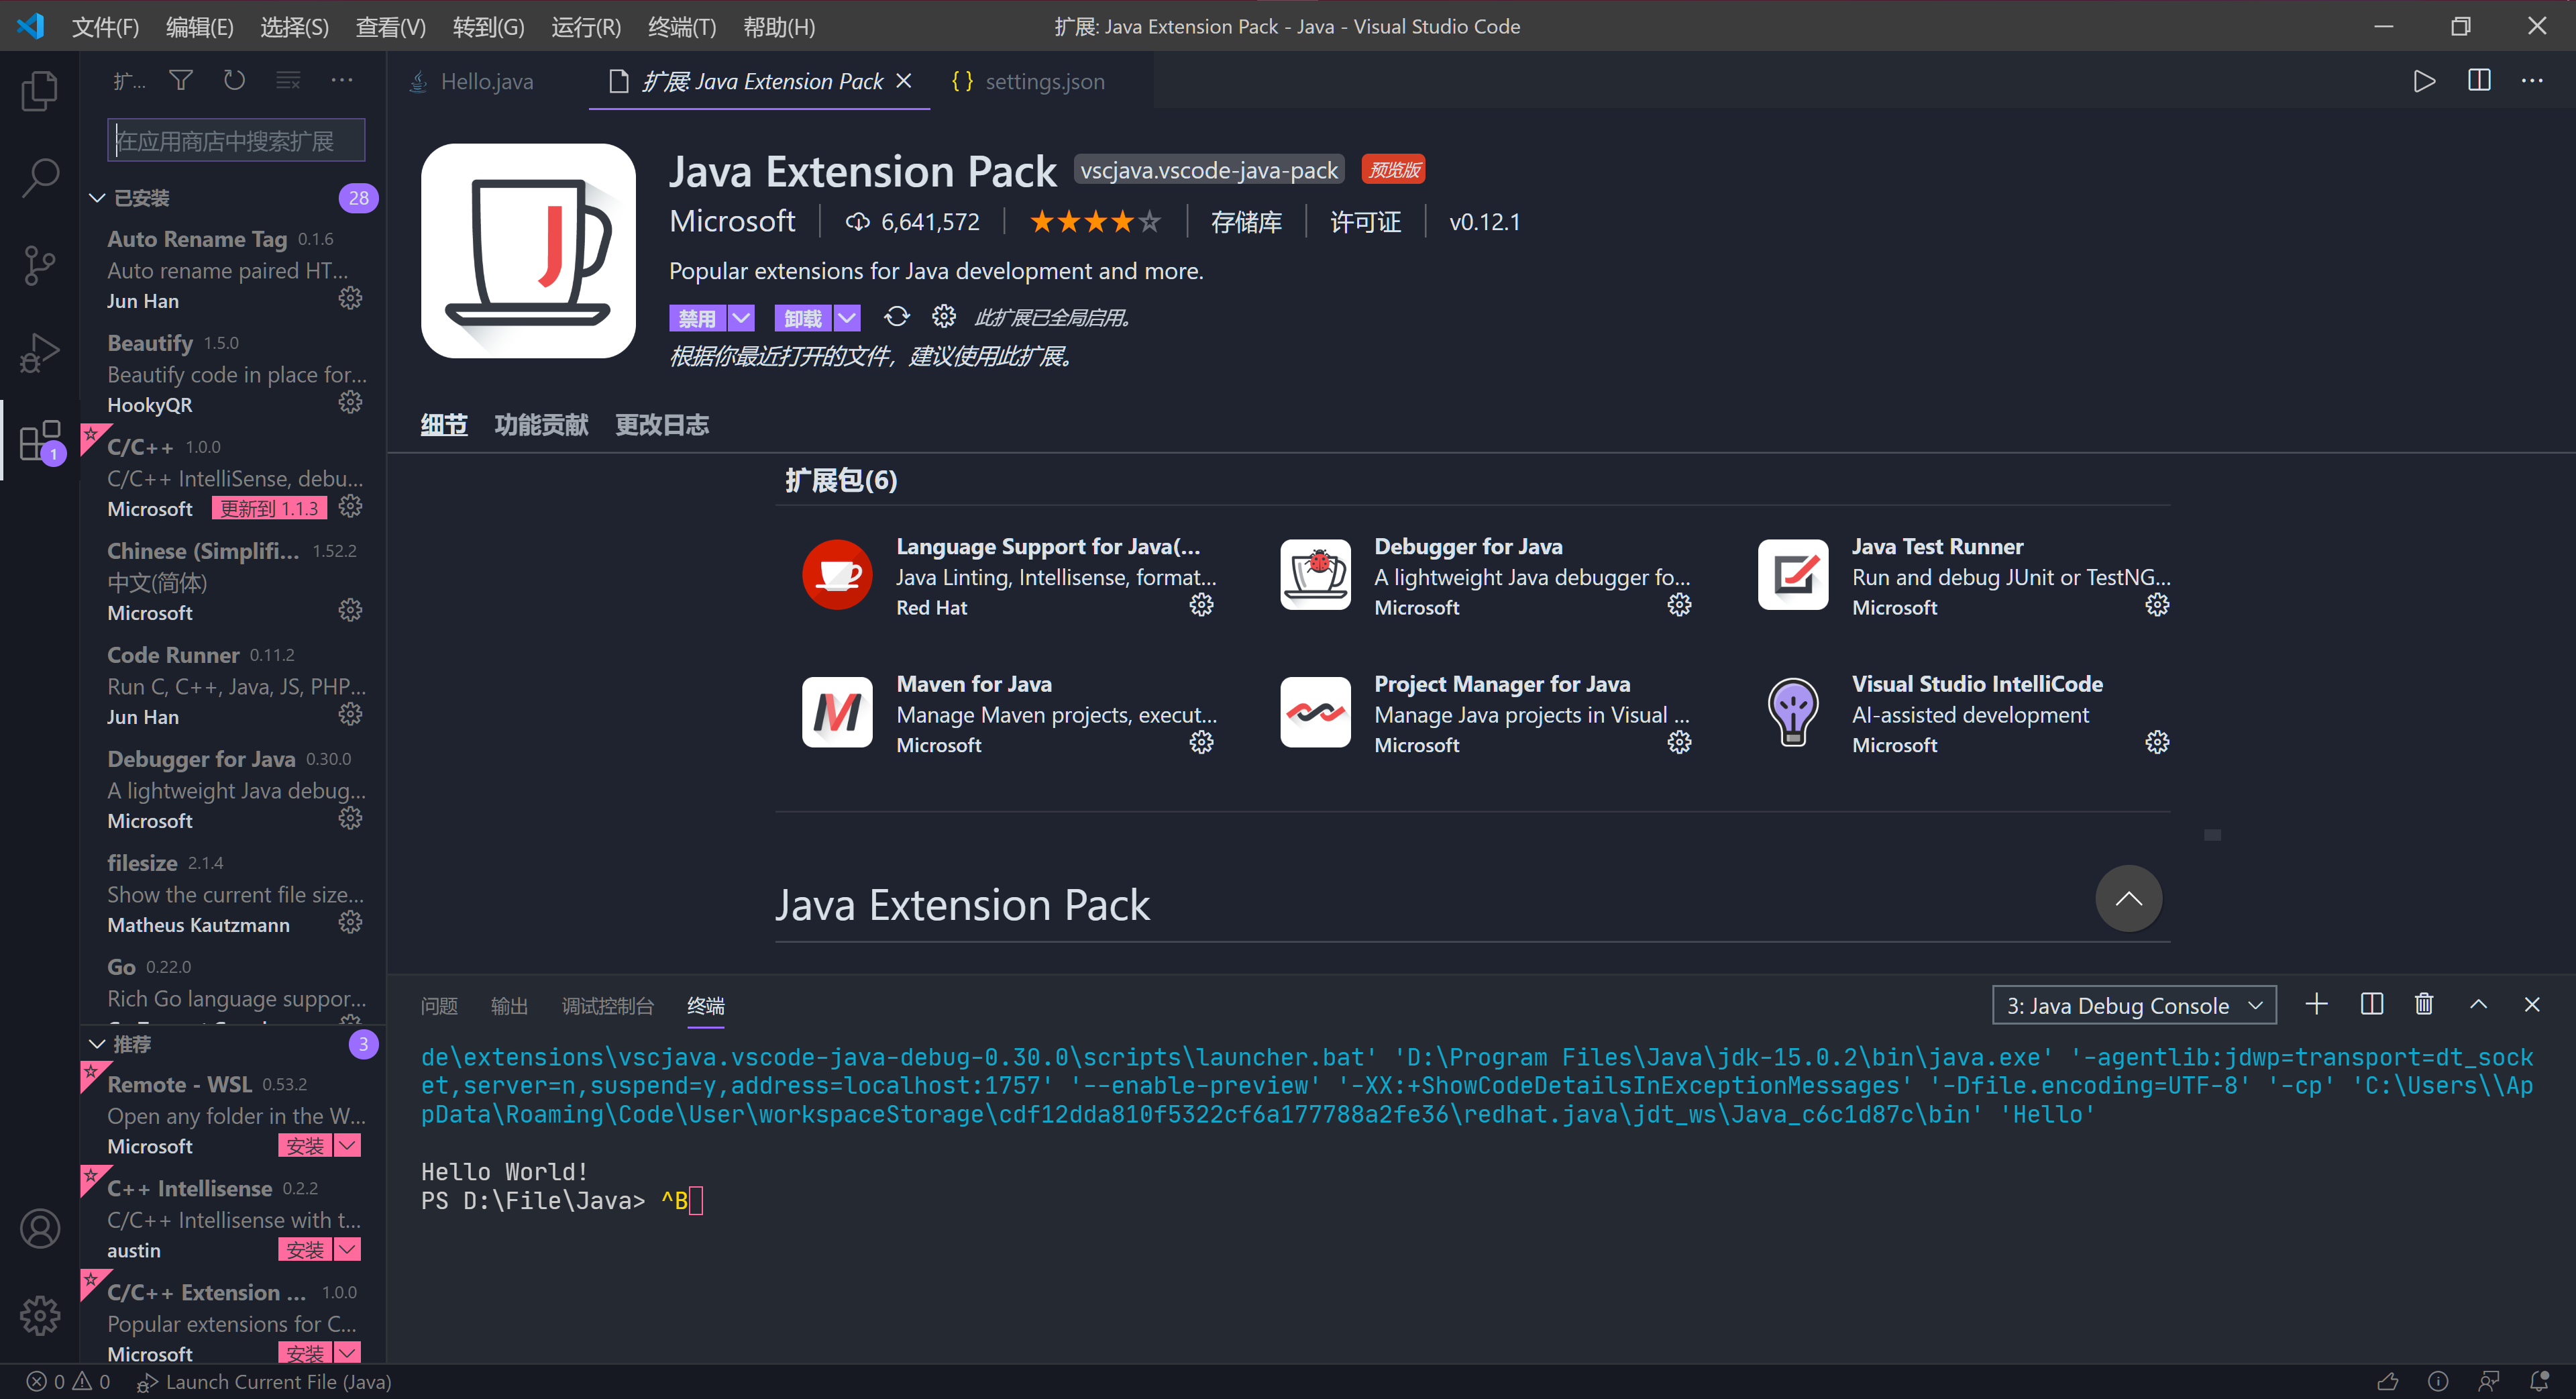
Task: Open install dropdown for Remote - WSL
Action: (x=347, y=1146)
